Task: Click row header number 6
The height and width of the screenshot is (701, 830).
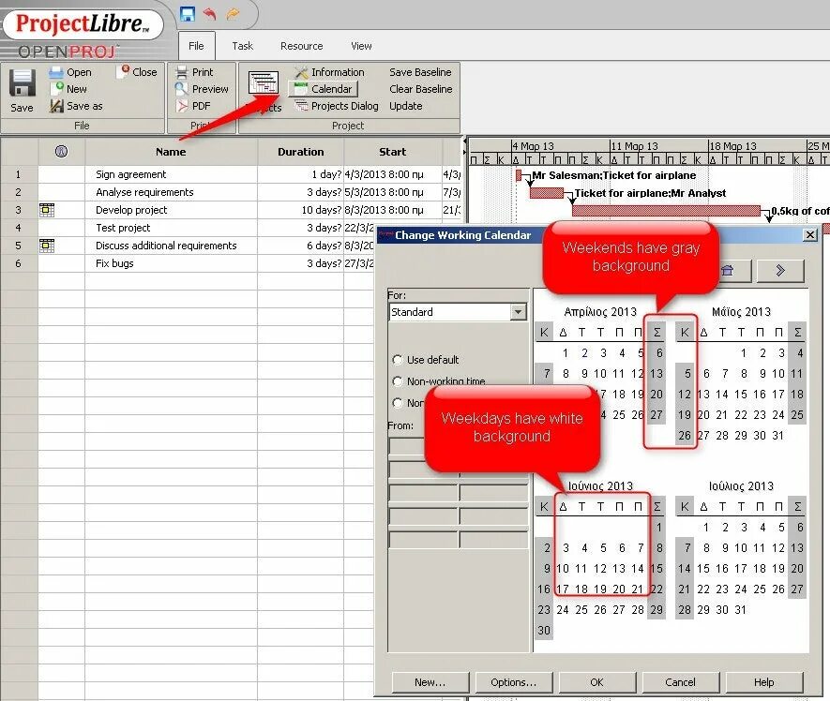Action: 19,263
